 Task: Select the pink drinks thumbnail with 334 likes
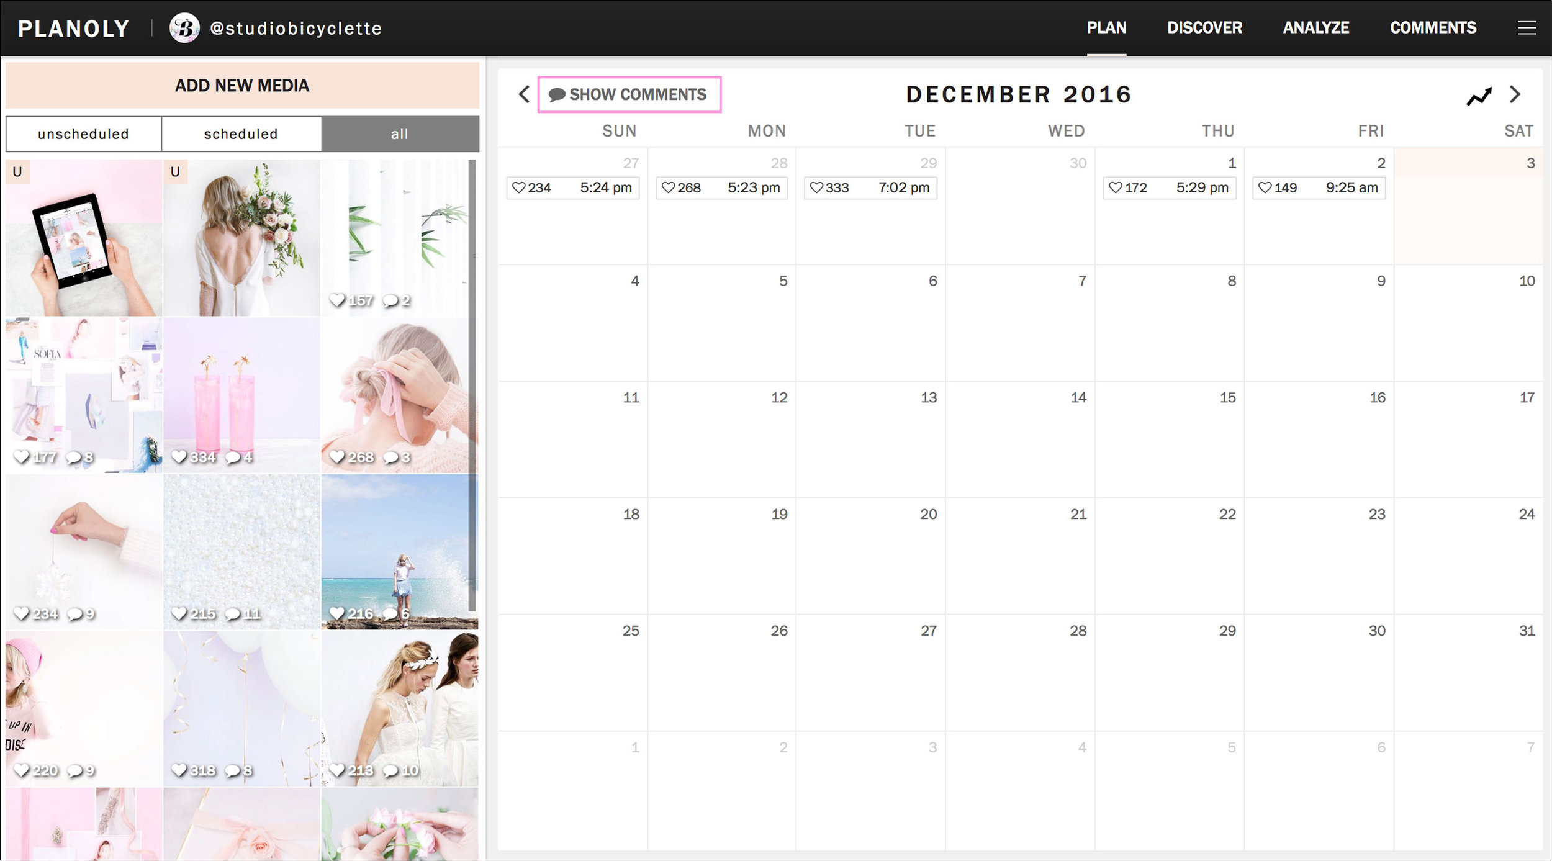pos(241,395)
